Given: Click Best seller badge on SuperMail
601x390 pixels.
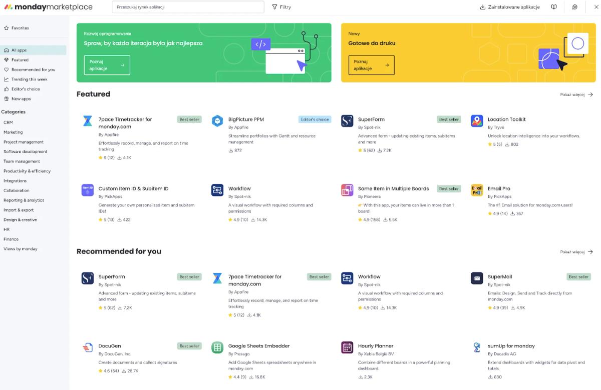Looking at the screenshot, I should (578, 276).
